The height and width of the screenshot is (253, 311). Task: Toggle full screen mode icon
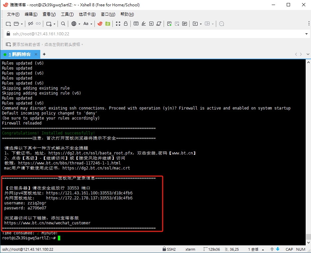(x=118, y=24)
